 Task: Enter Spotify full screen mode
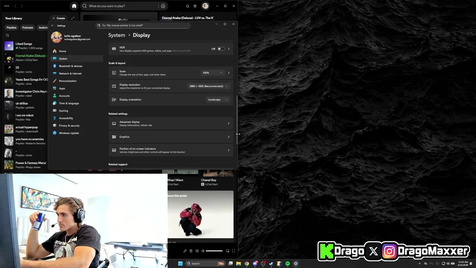point(234,251)
